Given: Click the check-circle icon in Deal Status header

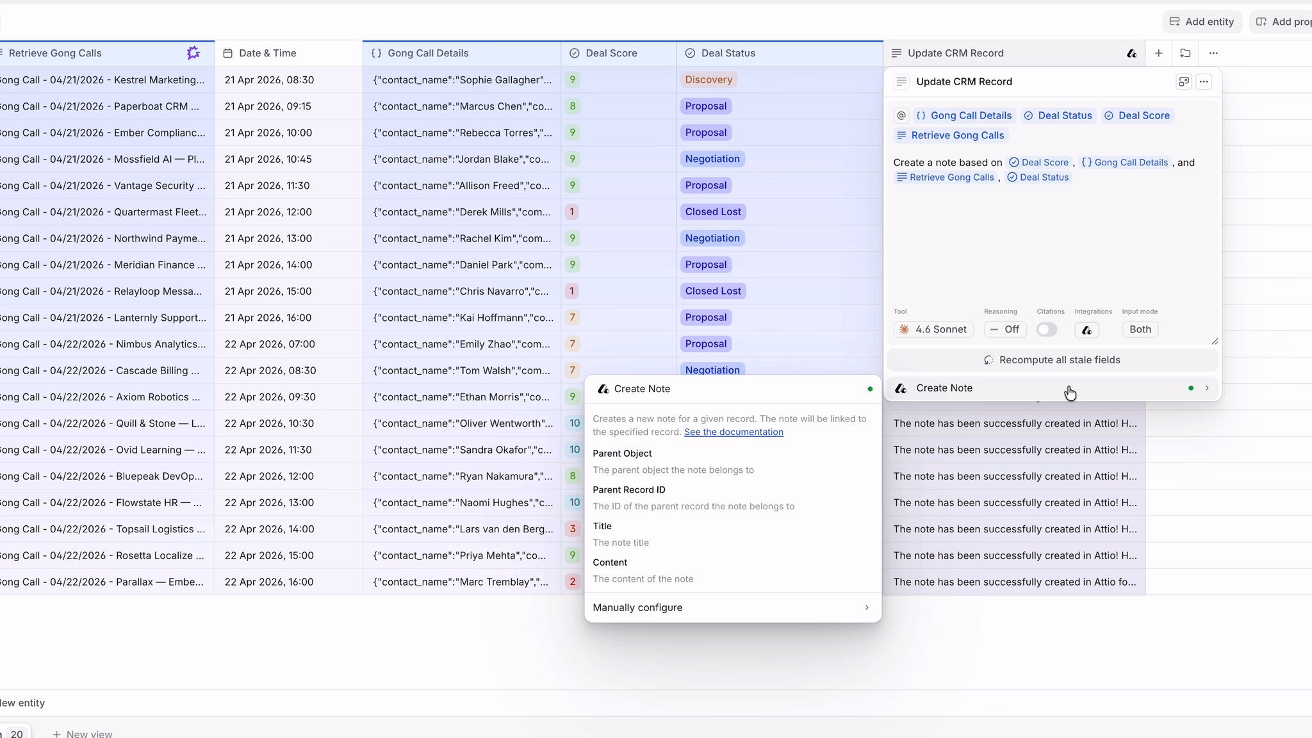Looking at the screenshot, I should [x=690, y=53].
